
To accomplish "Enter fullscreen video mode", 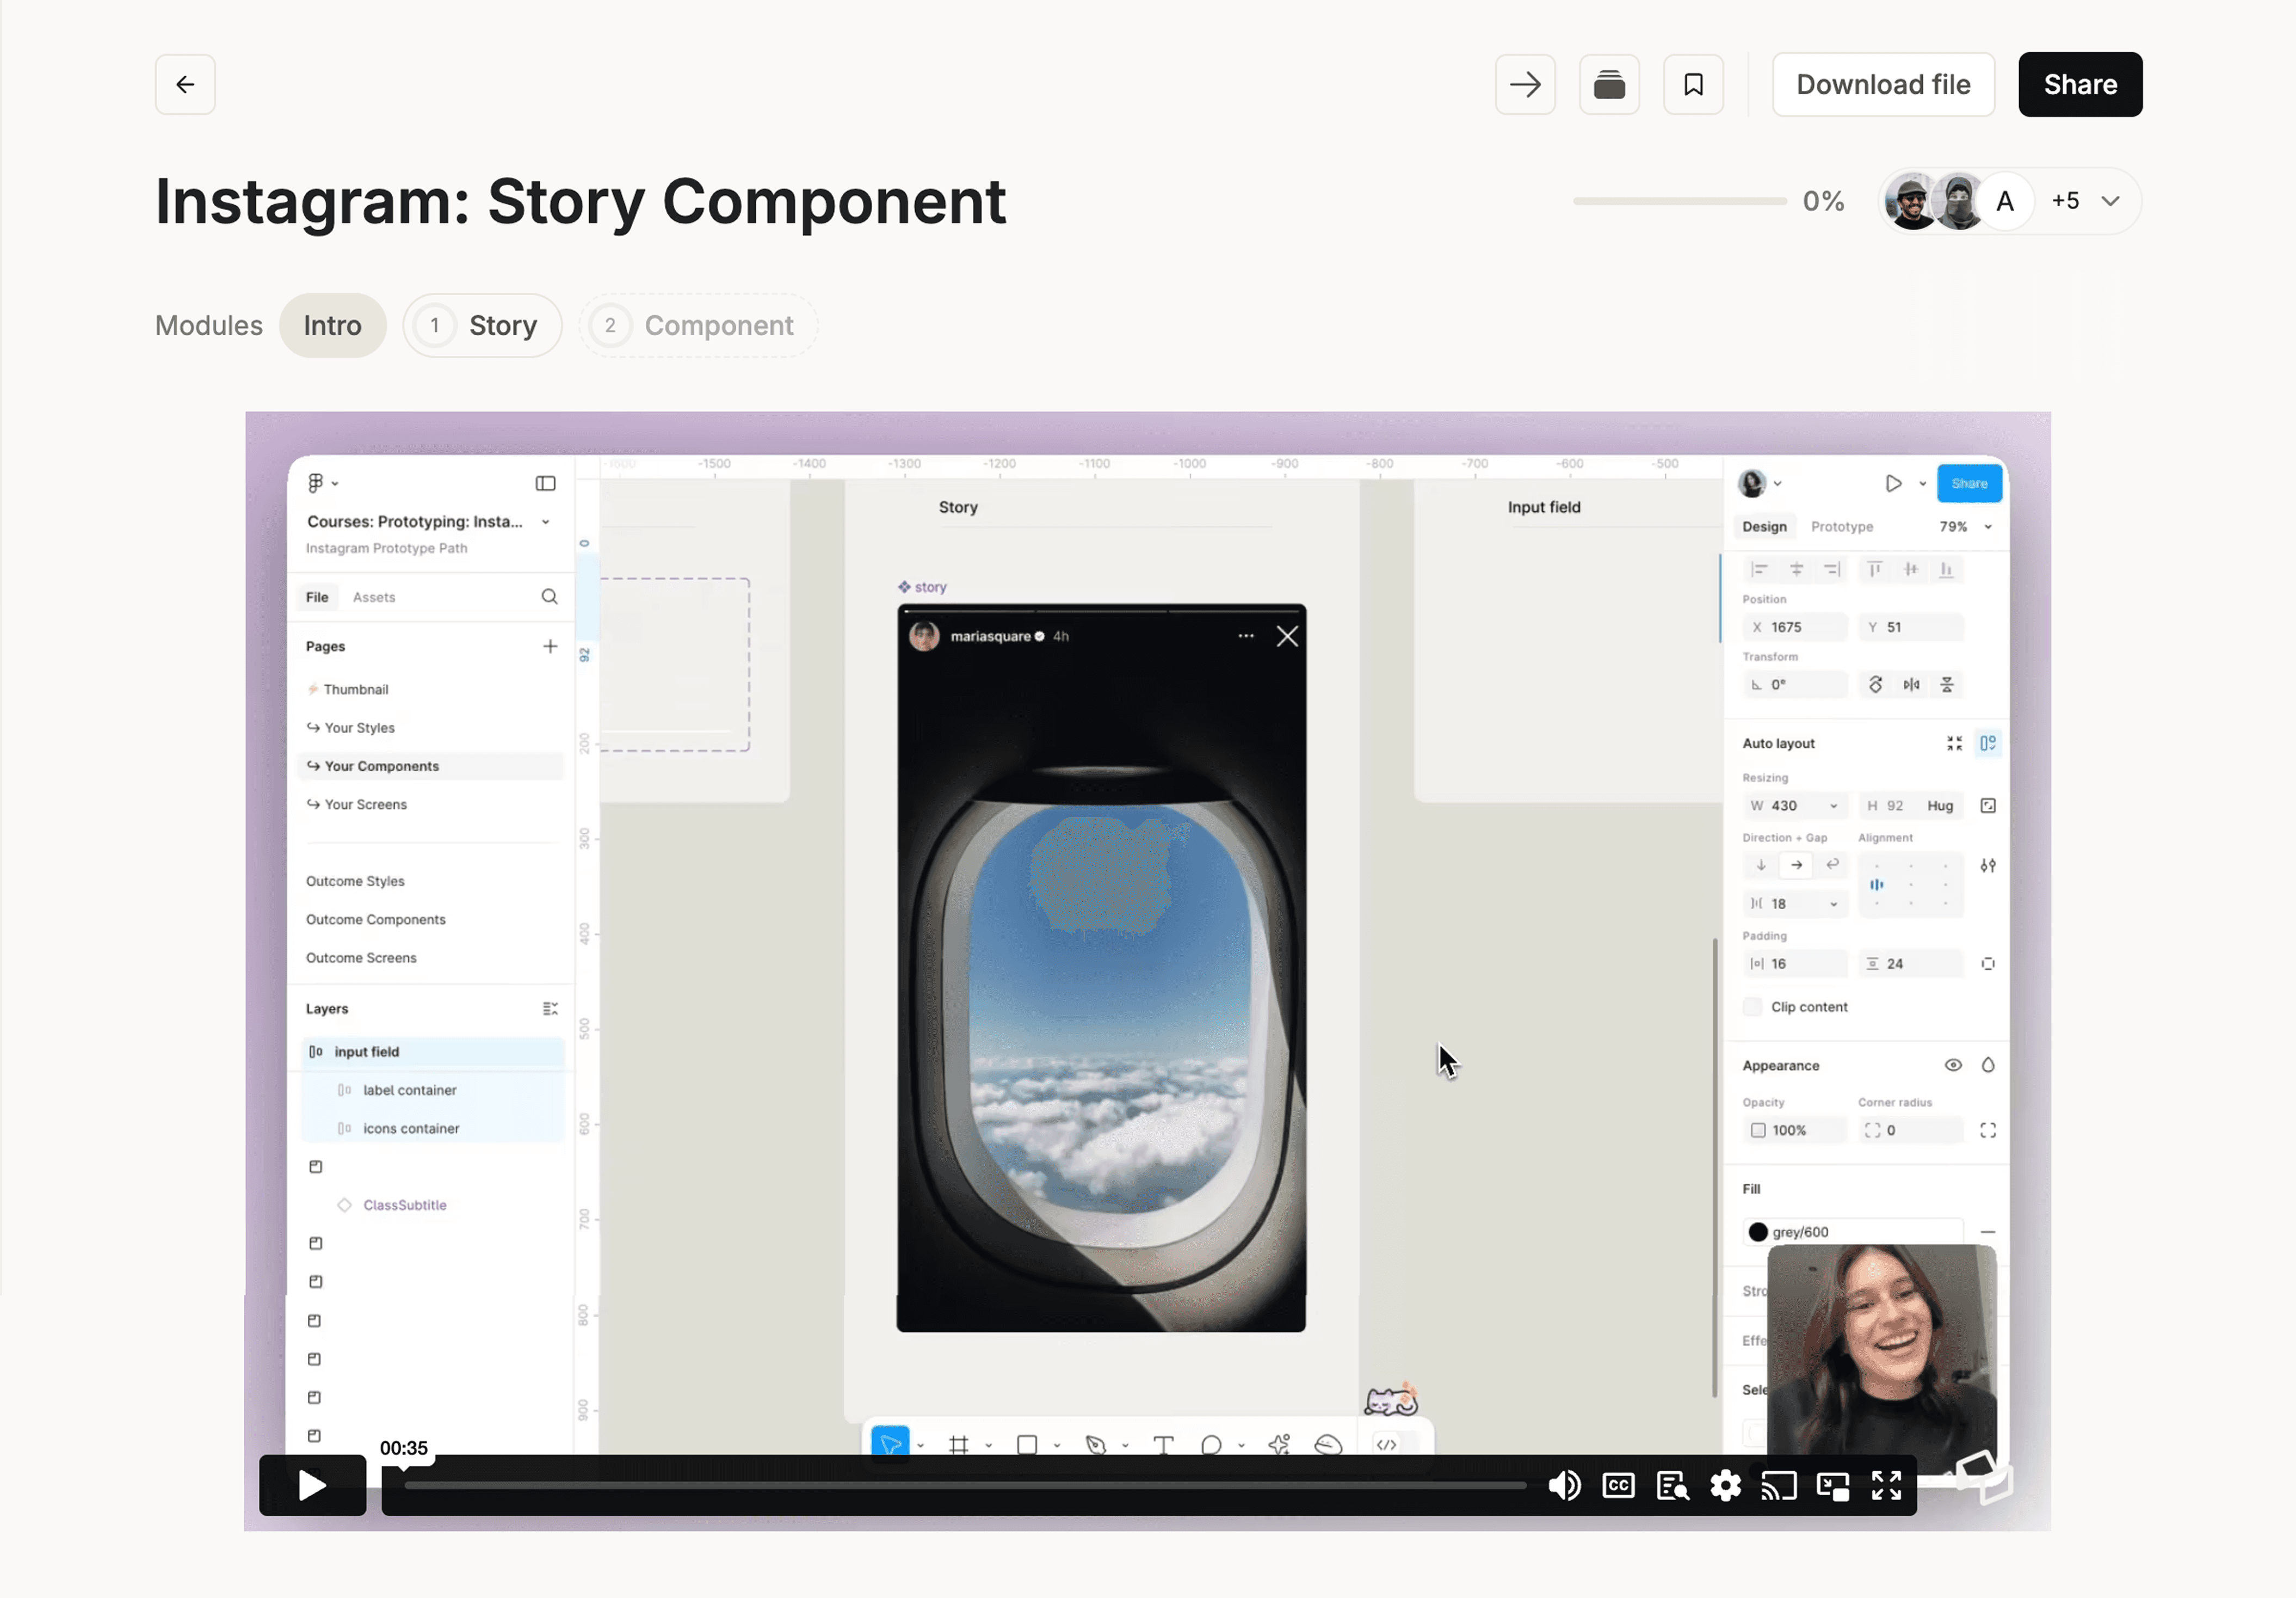I will click(x=1886, y=1486).
